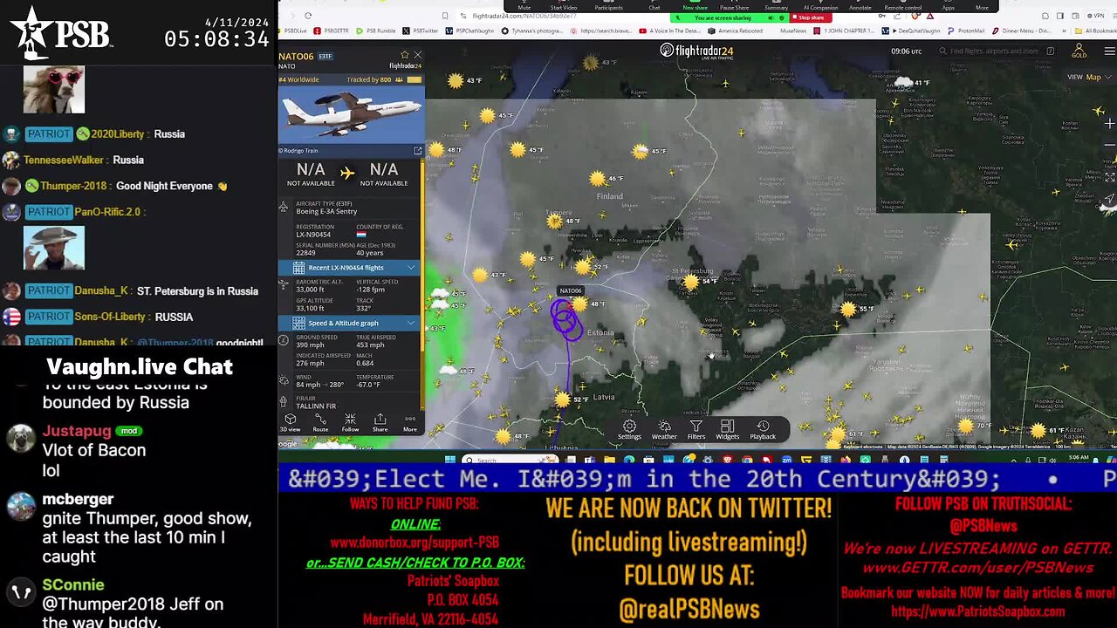Image resolution: width=1117 pixels, height=628 pixels.
Task: Start flight Playback
Action: pyautogui.click(x=763, y=430)
